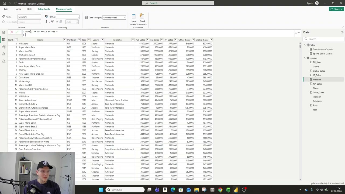The width and height of the screenshot is (345, 194).
Task: Apply currency format with dollar icon
Action: (x=46, y=22)
